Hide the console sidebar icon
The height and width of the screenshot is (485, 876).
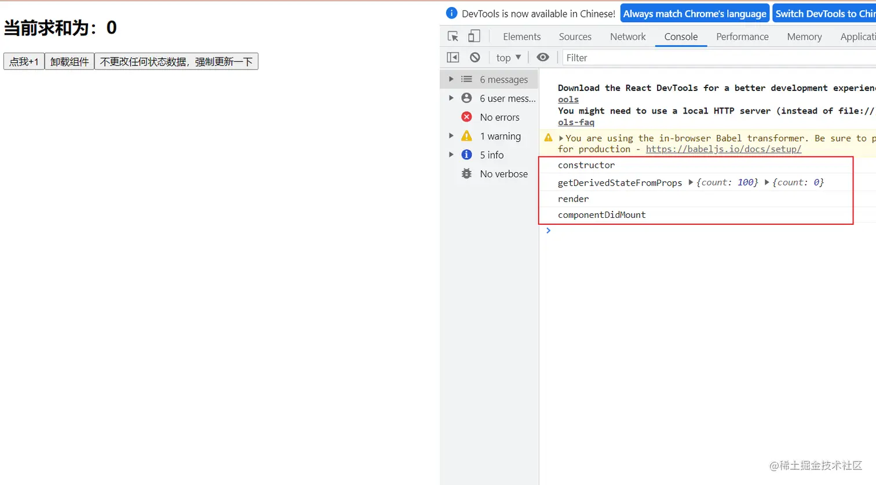(453, 57)
